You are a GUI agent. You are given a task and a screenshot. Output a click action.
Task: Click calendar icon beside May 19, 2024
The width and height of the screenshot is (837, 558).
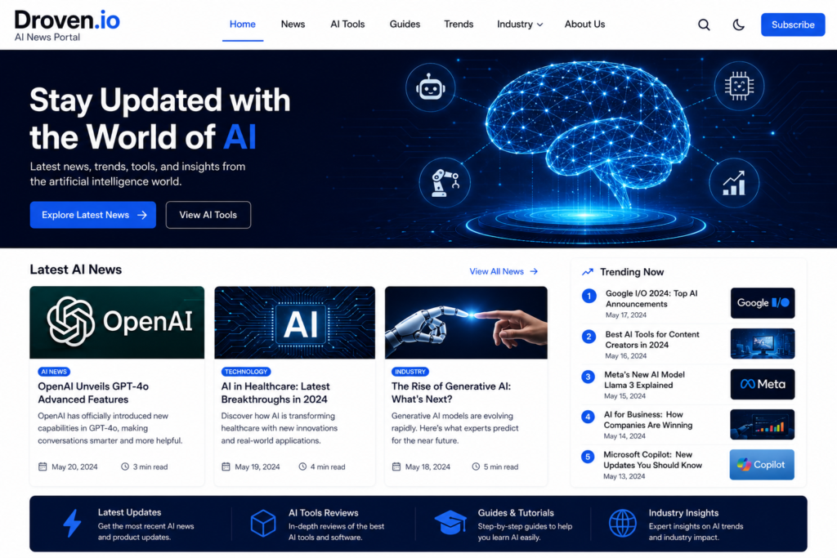pos(226,466)
